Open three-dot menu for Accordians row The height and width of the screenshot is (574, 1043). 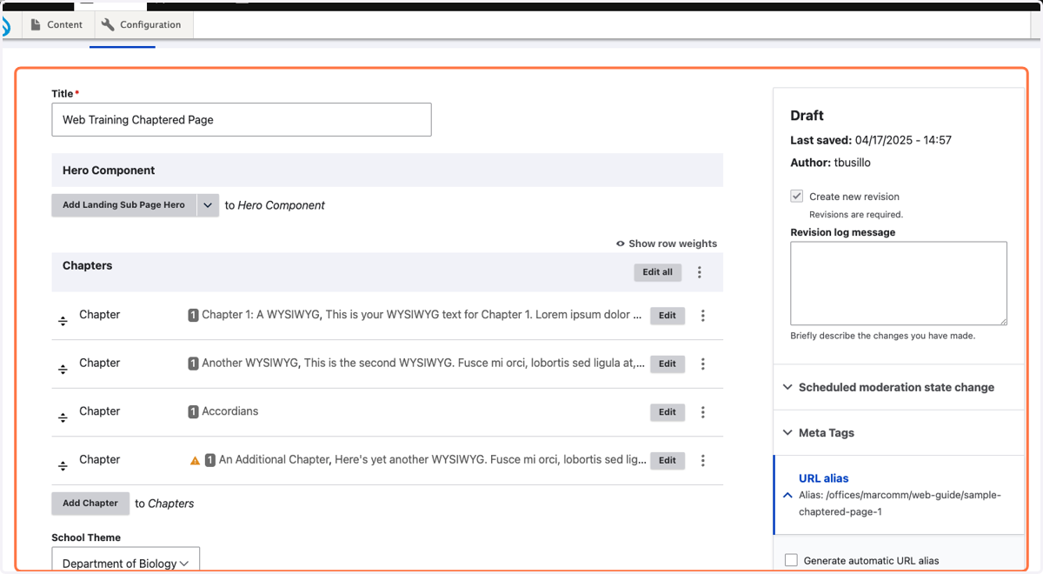[x=703, y=412]
